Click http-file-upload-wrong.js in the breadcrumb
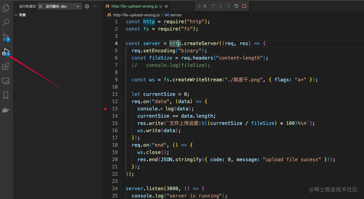Image resolution: width=364 pixels, height=199 pixels. (x=136, y=15)
